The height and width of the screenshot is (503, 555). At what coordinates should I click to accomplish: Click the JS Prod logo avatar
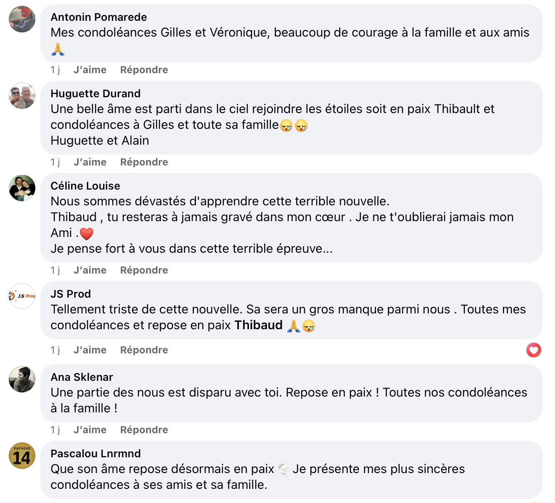click(22, 296)
